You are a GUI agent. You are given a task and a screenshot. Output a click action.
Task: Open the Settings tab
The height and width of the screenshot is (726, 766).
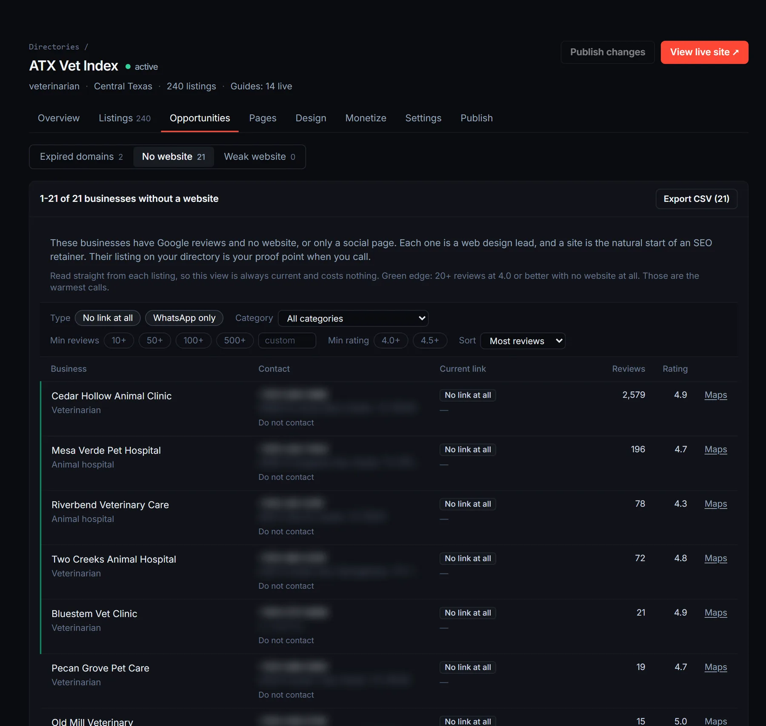coord(423,118)
